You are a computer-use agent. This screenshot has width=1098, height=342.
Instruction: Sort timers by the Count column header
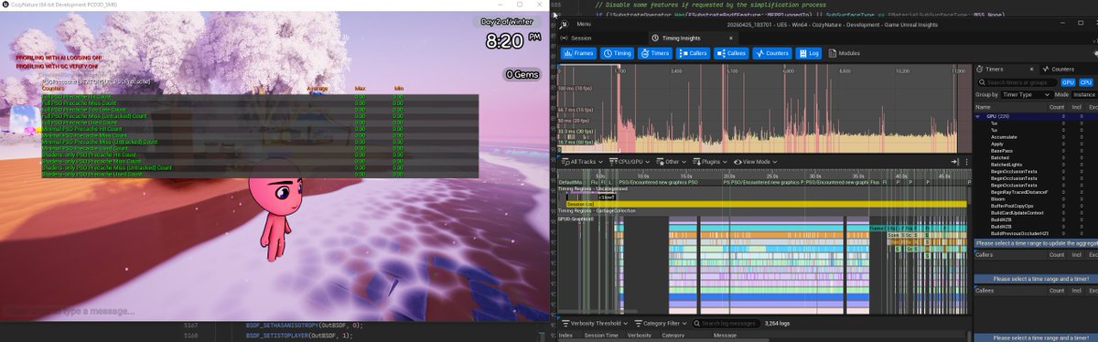click(1056, 107)
